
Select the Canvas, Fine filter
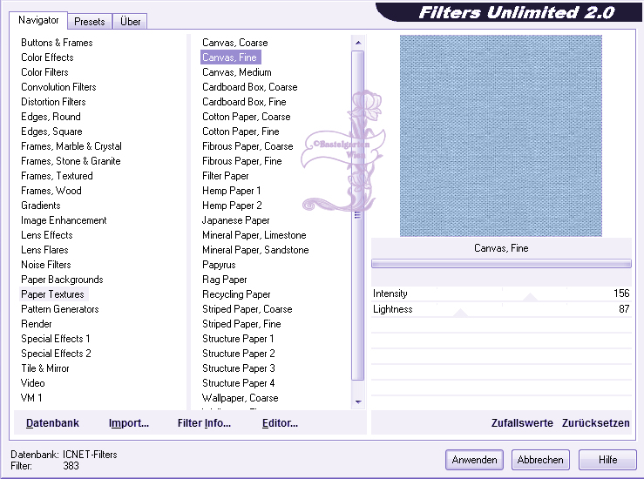point(229,57)
